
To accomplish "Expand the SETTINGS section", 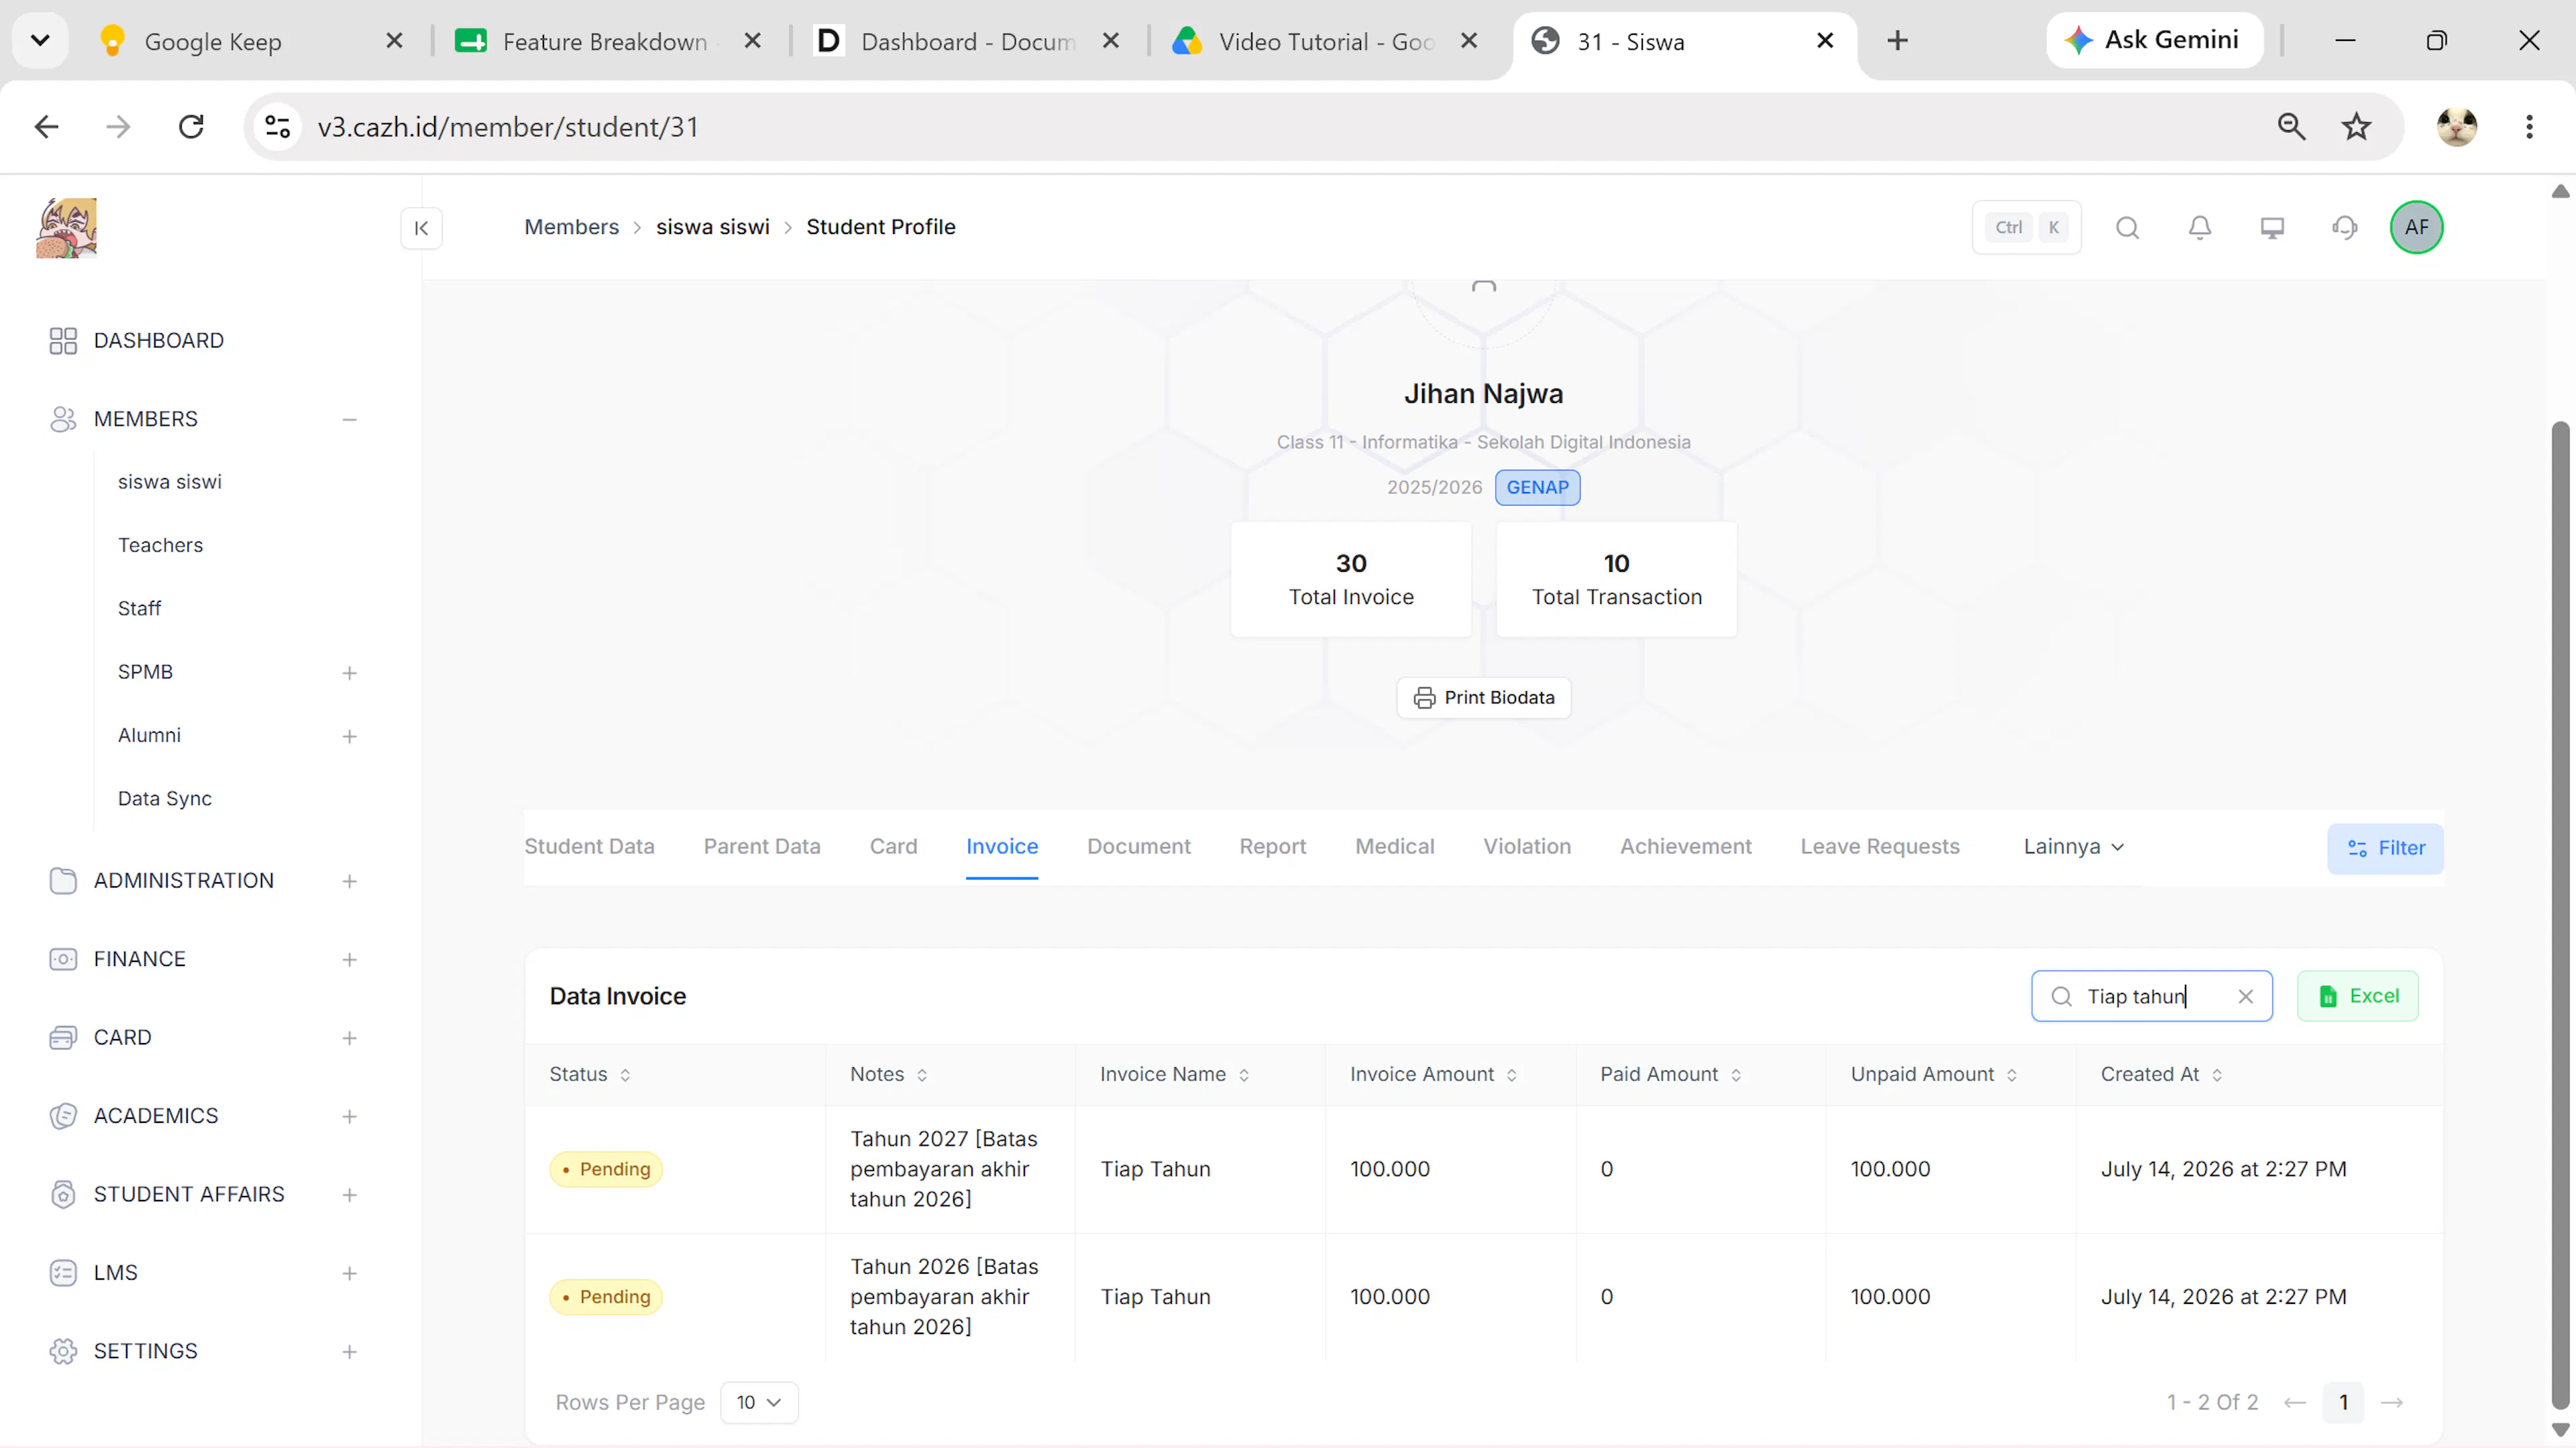I will pos(349,1352).
